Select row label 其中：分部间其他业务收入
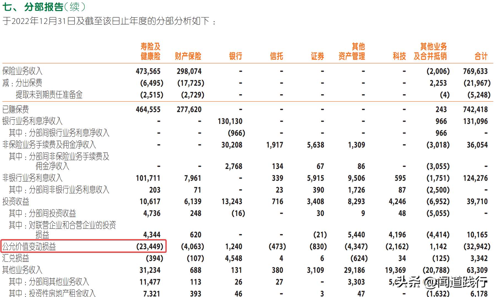Viewport: 496px width, 297px height. point(49,282)
